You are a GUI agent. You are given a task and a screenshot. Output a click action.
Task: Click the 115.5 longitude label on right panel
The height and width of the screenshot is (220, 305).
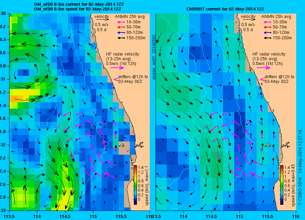268,217
